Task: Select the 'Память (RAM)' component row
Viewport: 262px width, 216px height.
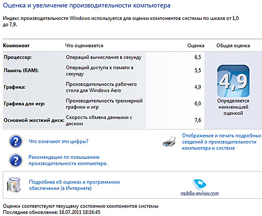Action: [104, 71]
